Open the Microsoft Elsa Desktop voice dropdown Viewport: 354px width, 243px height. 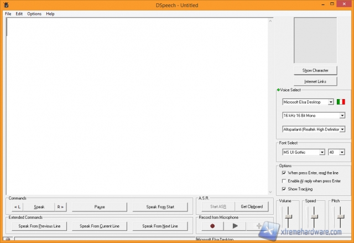pos(330,102)
